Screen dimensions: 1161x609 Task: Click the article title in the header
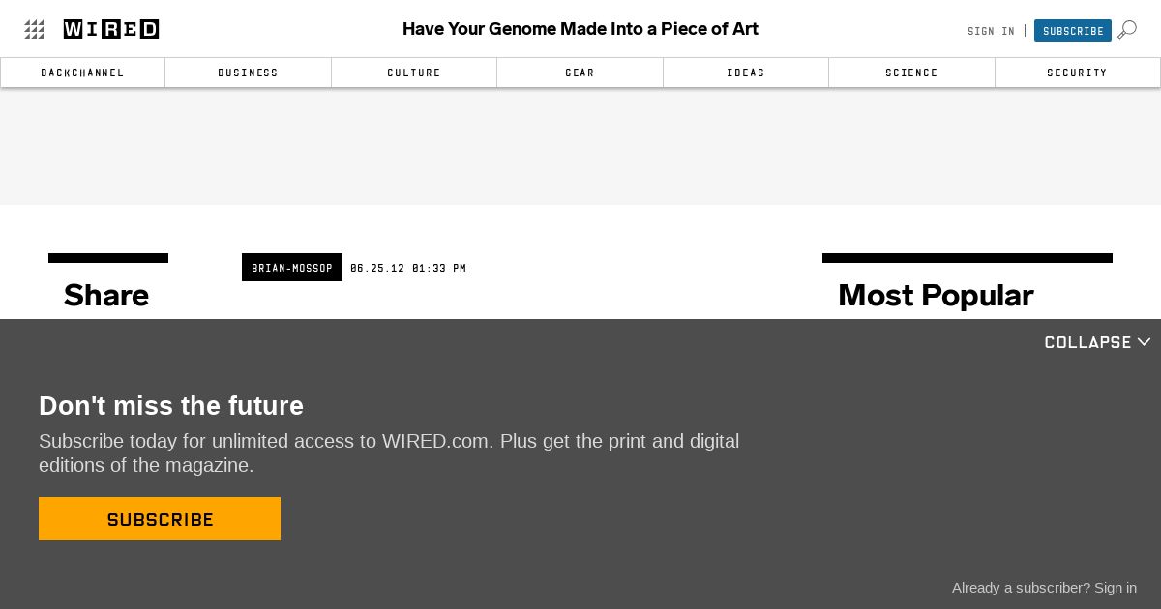pyautogui.click(x=580, y=29)
